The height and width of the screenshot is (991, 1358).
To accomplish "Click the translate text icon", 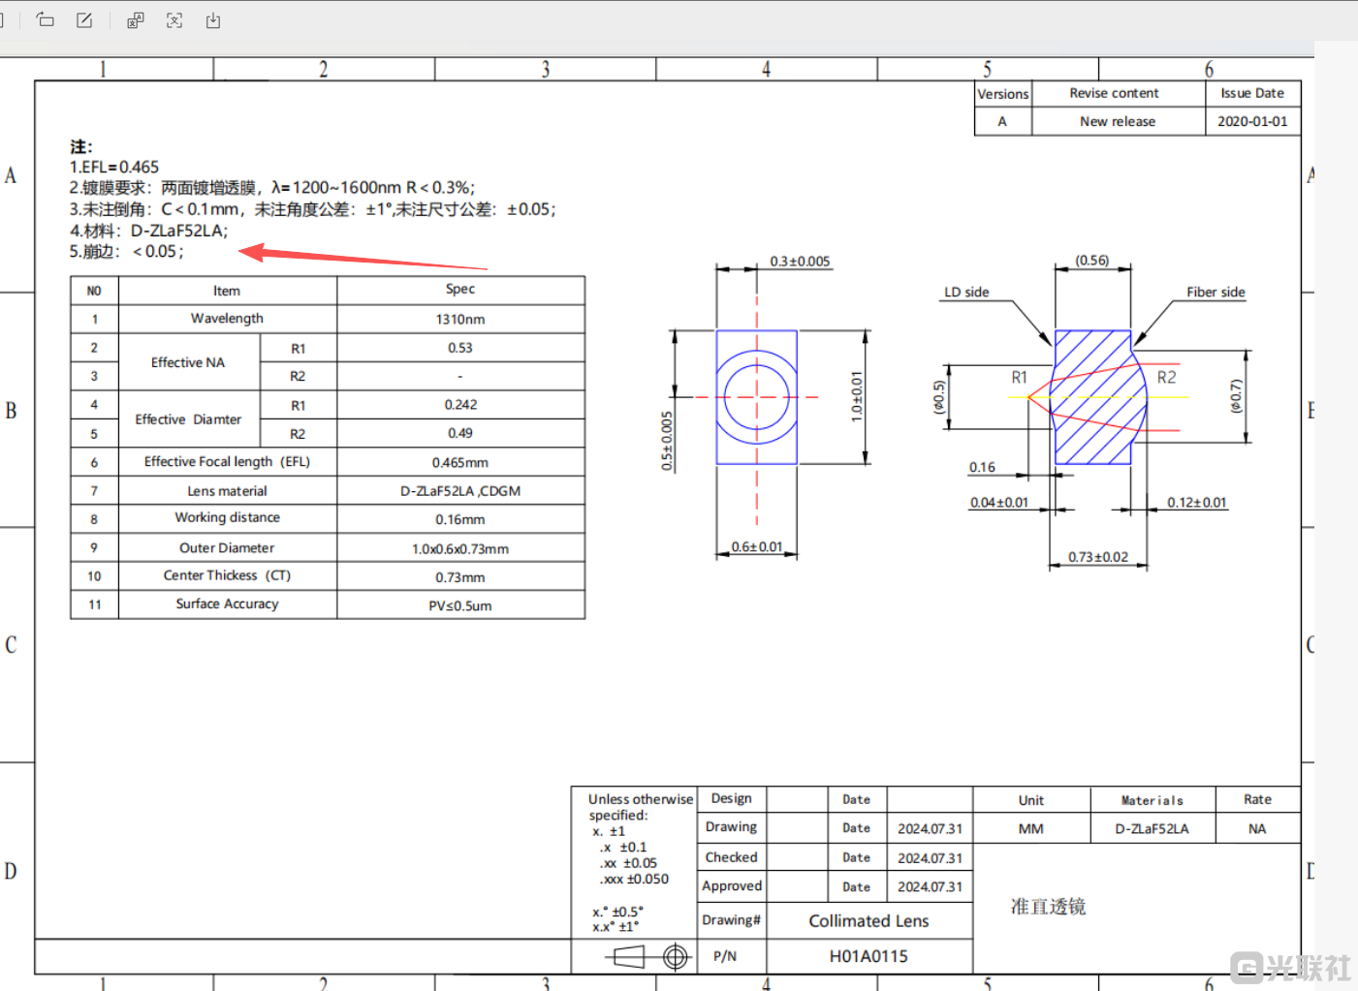I will pos(135,20).
